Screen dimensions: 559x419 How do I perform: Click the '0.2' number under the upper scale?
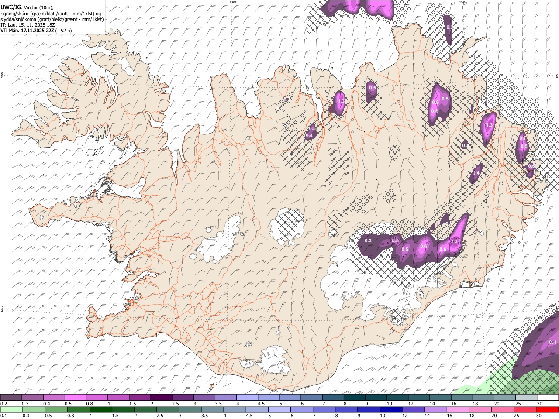pos(4,404)
